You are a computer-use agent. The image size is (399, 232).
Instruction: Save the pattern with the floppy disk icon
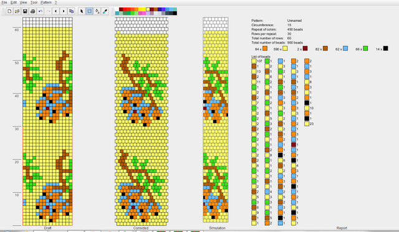(25, 11)
